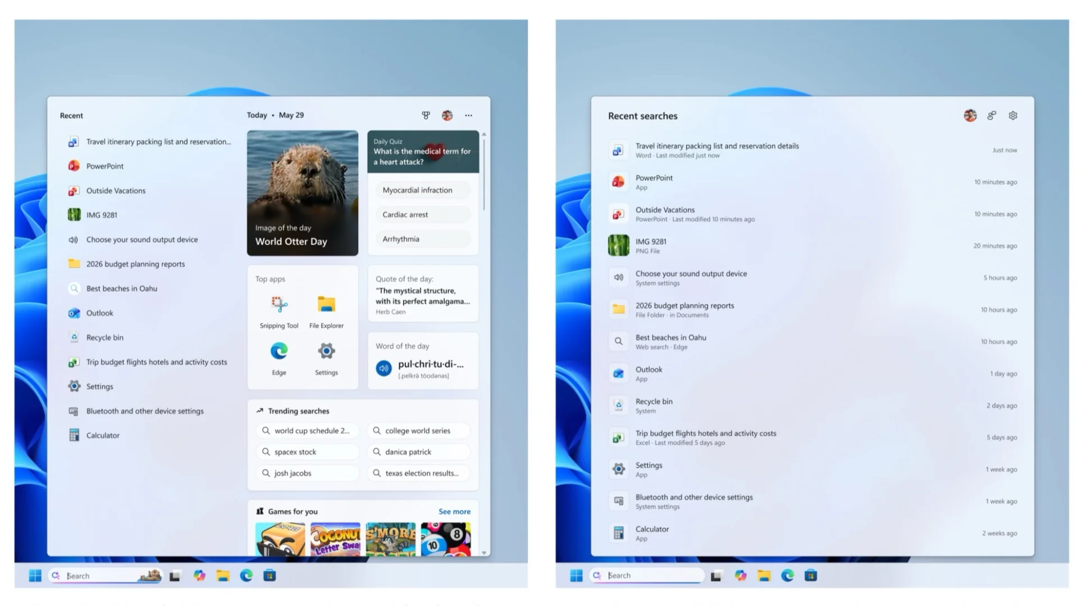
Task: Open 'IMG 9281' PNG File row in Recent searches
Action: tap(812, 246)
